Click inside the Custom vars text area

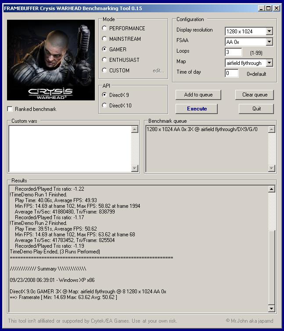[x=70, y=149]
